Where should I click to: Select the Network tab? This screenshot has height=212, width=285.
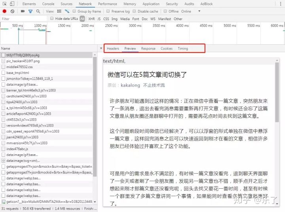85,4
